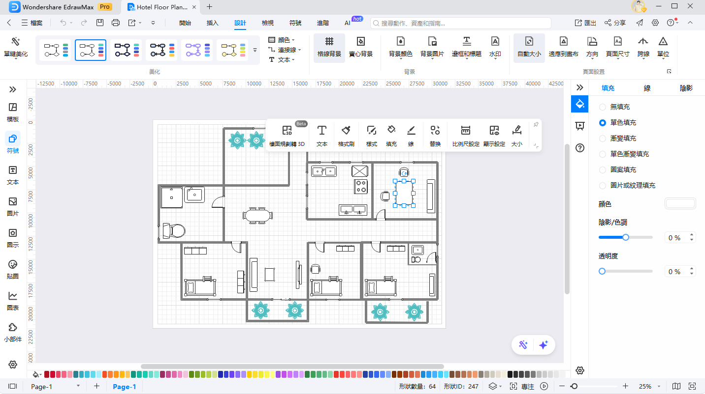Open 比例尺設定 scale settings
Screen dimensions: 705x394
point(465,135)
